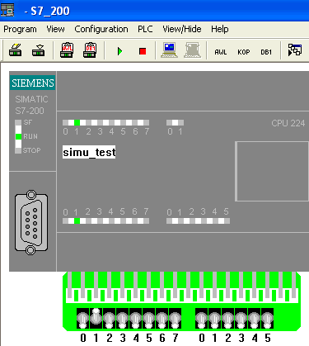
Task: Click the lit green LED 1 in the lower row
Action: click(77, 220)
